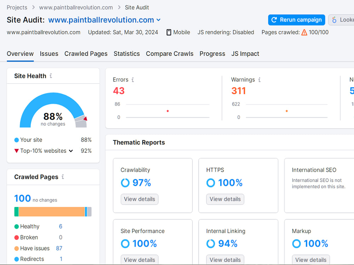This screenshot has height=265, width=354.
Task: Click the Markup donut chart icon
Action: pyautogui.click(x=296, y=243)
